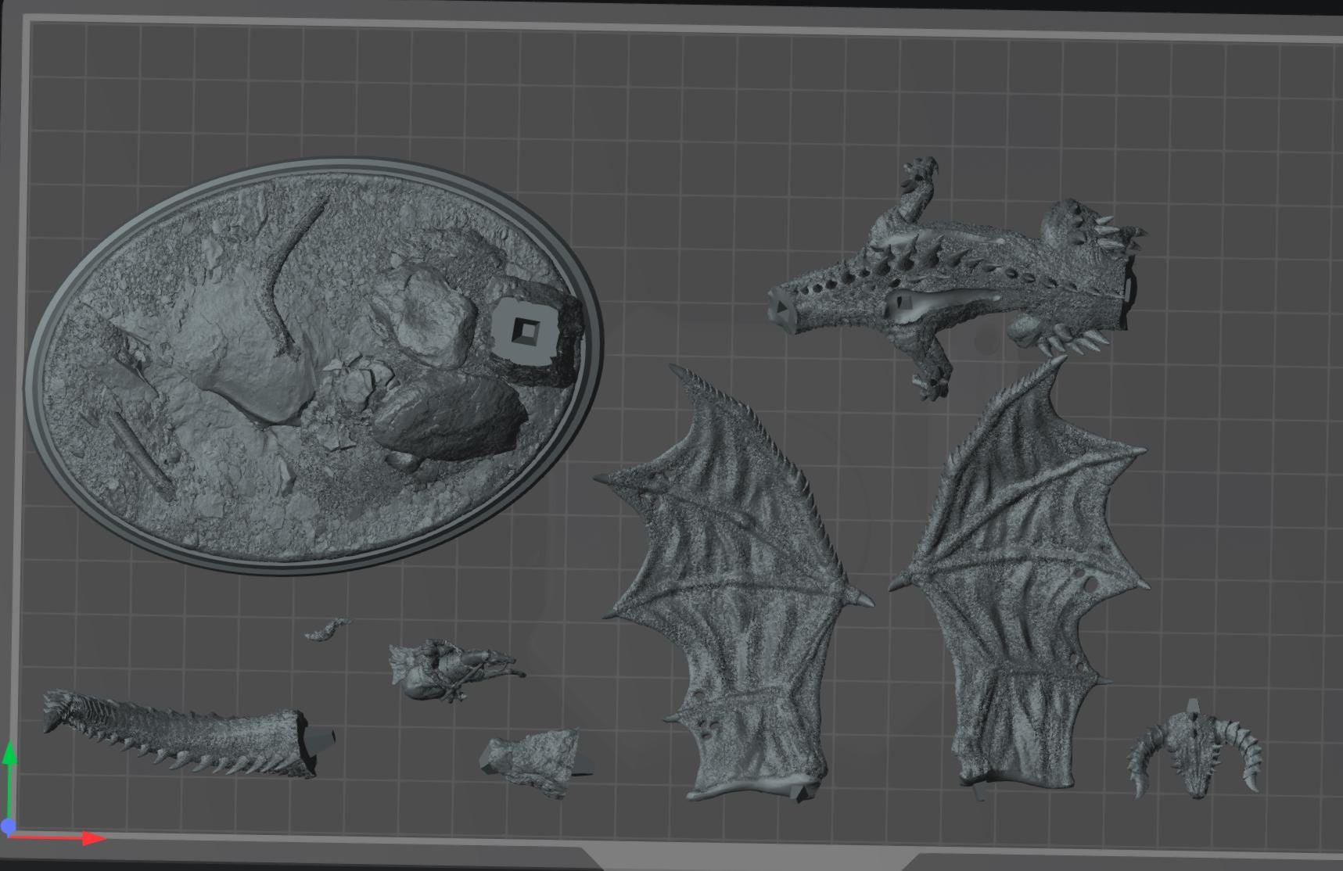Click the blue origin point of axis gizmo
The height and width of the screenshot is (871, 1343).
click(8, 826)
